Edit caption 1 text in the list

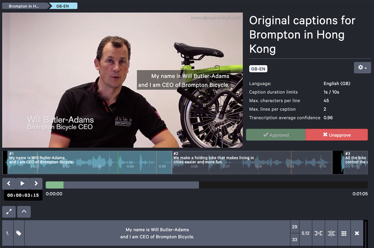[x=157, y=233]
